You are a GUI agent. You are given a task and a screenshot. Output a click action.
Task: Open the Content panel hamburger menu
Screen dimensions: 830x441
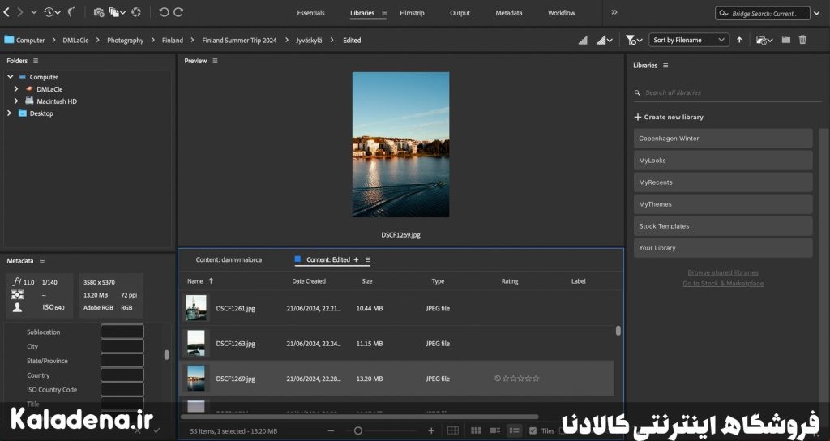point(368,260)
